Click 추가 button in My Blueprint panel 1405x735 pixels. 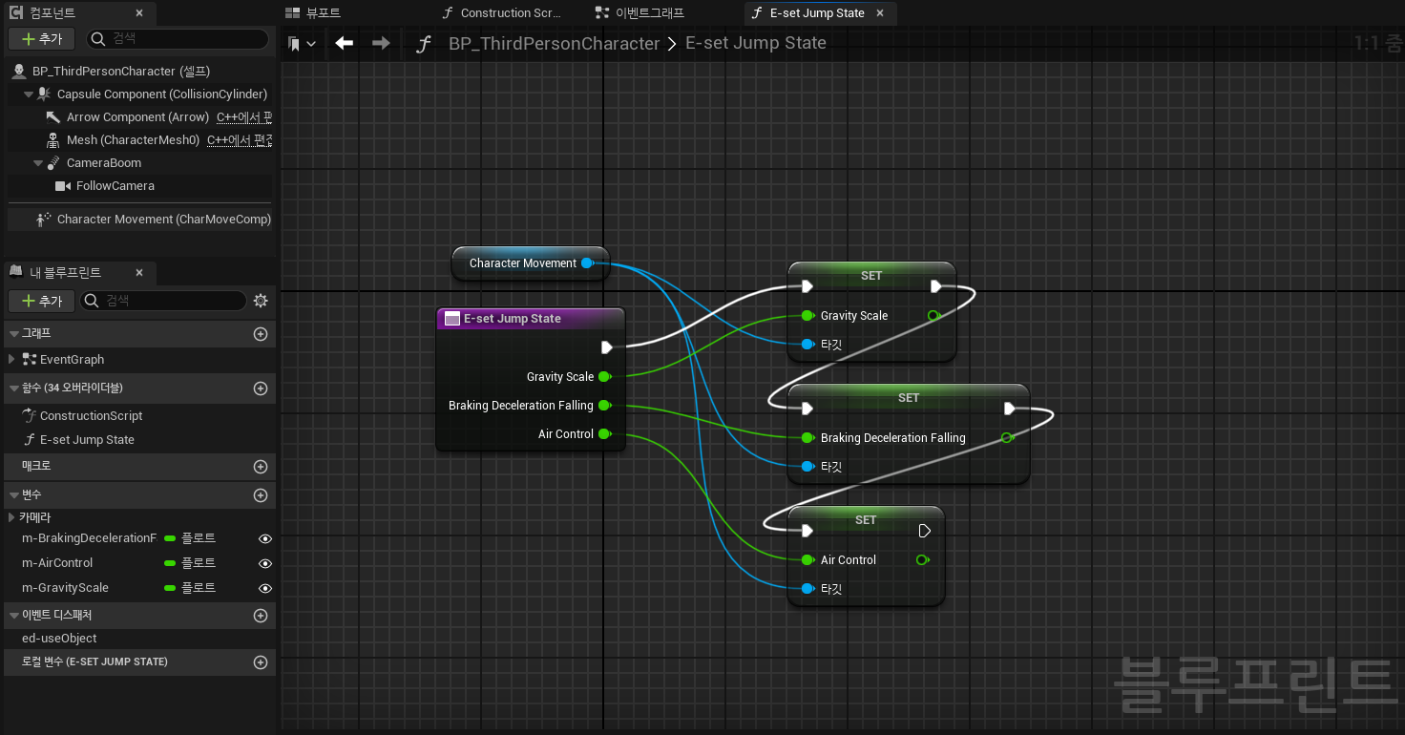42,301
